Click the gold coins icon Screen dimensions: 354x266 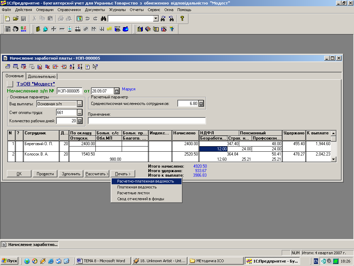coord(109,29)
